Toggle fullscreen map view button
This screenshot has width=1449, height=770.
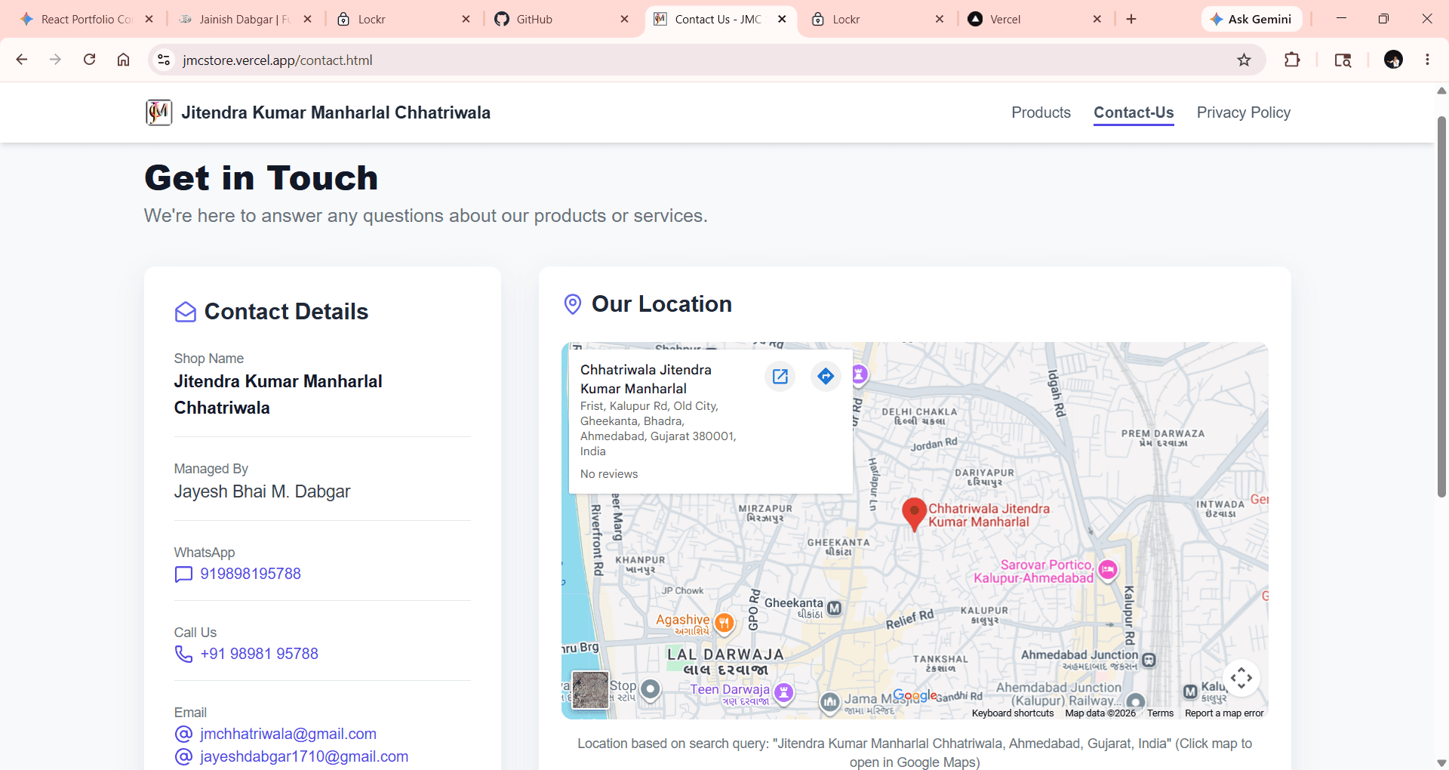[1241, 678]
